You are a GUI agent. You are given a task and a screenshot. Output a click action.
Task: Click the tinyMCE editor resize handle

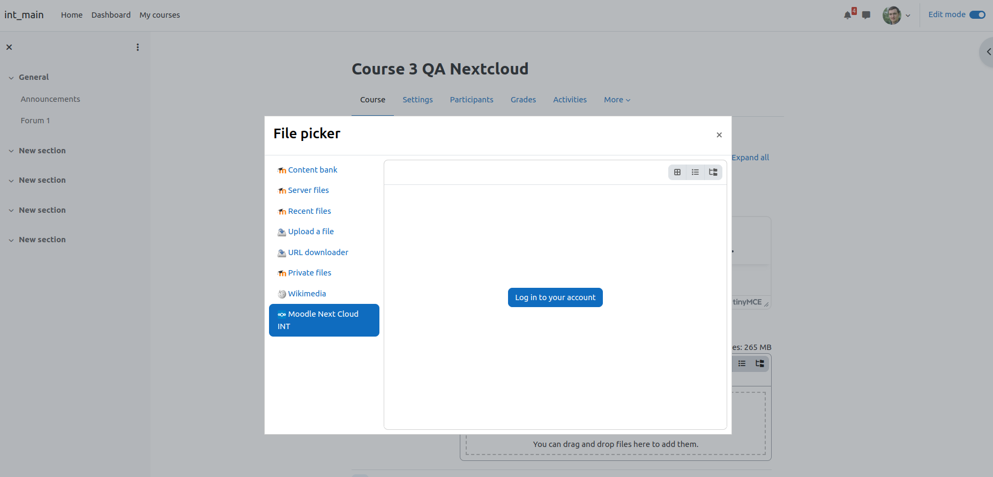point(766,304)
